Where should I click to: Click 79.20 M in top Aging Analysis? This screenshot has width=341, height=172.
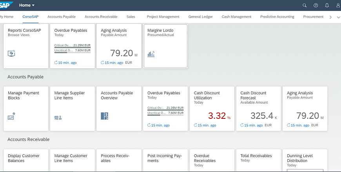(x=124, y=53)
